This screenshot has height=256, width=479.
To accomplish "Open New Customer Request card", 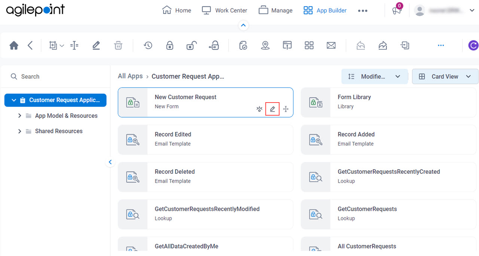I will [x=205, y=103].
